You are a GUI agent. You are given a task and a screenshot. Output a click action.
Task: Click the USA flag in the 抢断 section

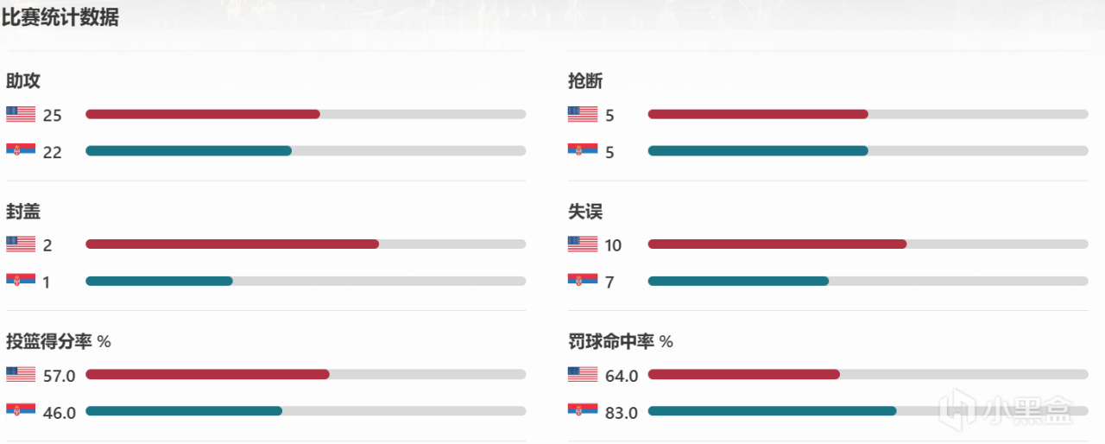[583, 114]
